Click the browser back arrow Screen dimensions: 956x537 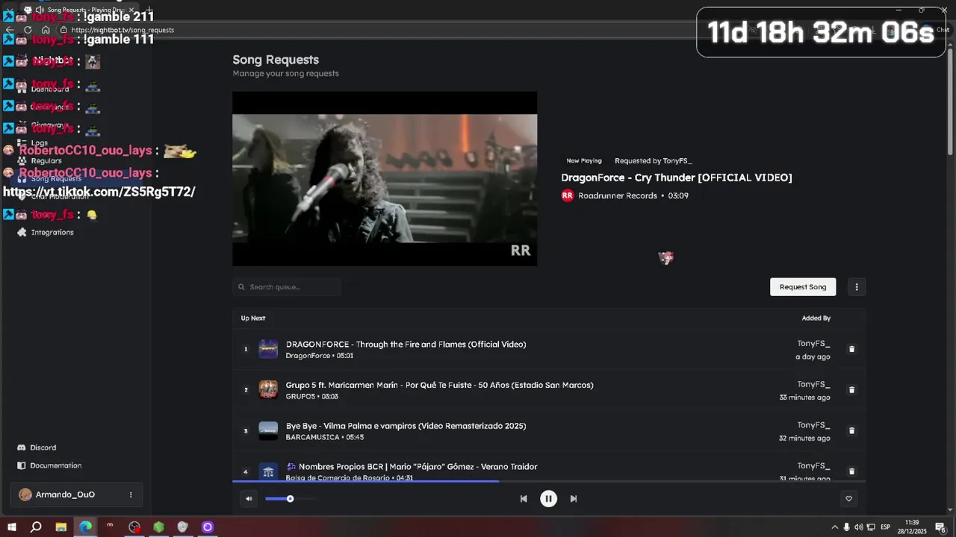click(10, 30)
